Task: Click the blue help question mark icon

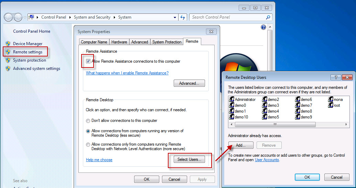Action: coord(263,27)
